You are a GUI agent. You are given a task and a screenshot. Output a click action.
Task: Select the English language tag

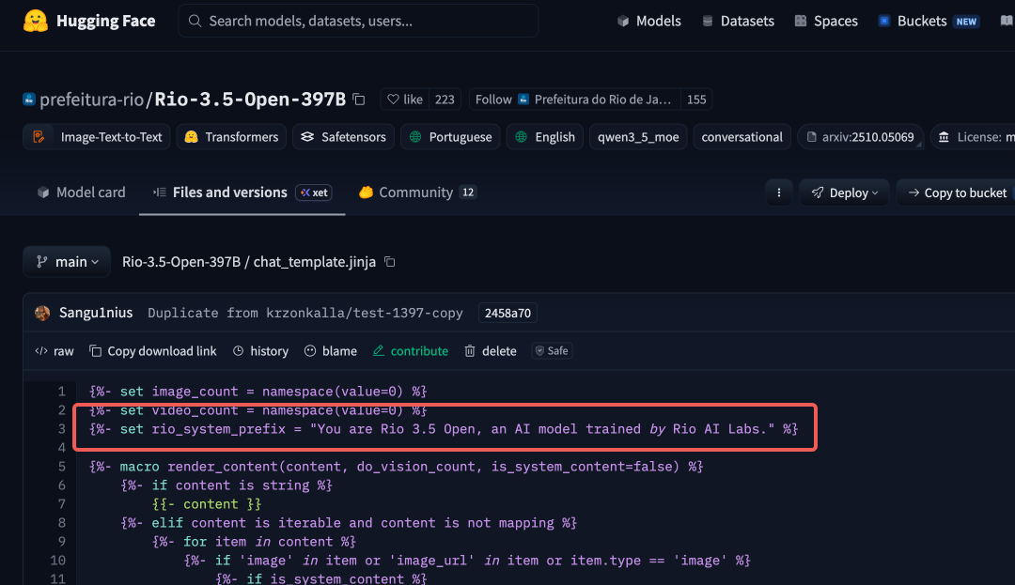click(x=545, y=137)
